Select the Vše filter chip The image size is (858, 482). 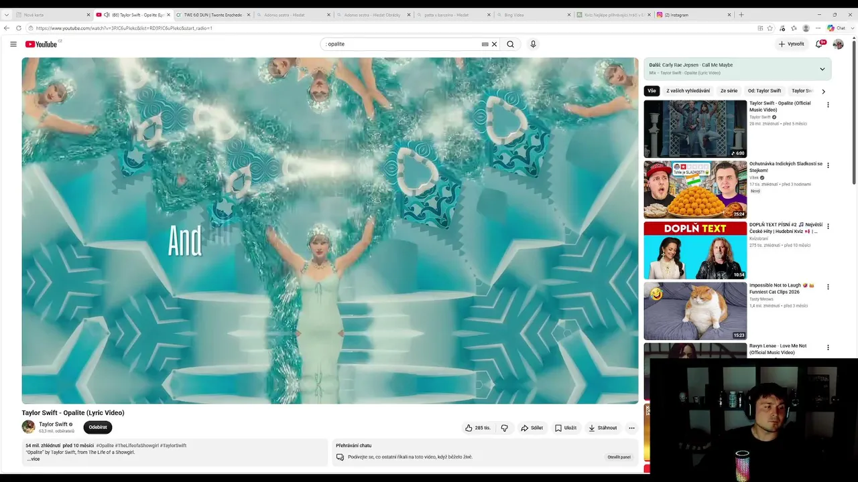click(x=652, y=91)
